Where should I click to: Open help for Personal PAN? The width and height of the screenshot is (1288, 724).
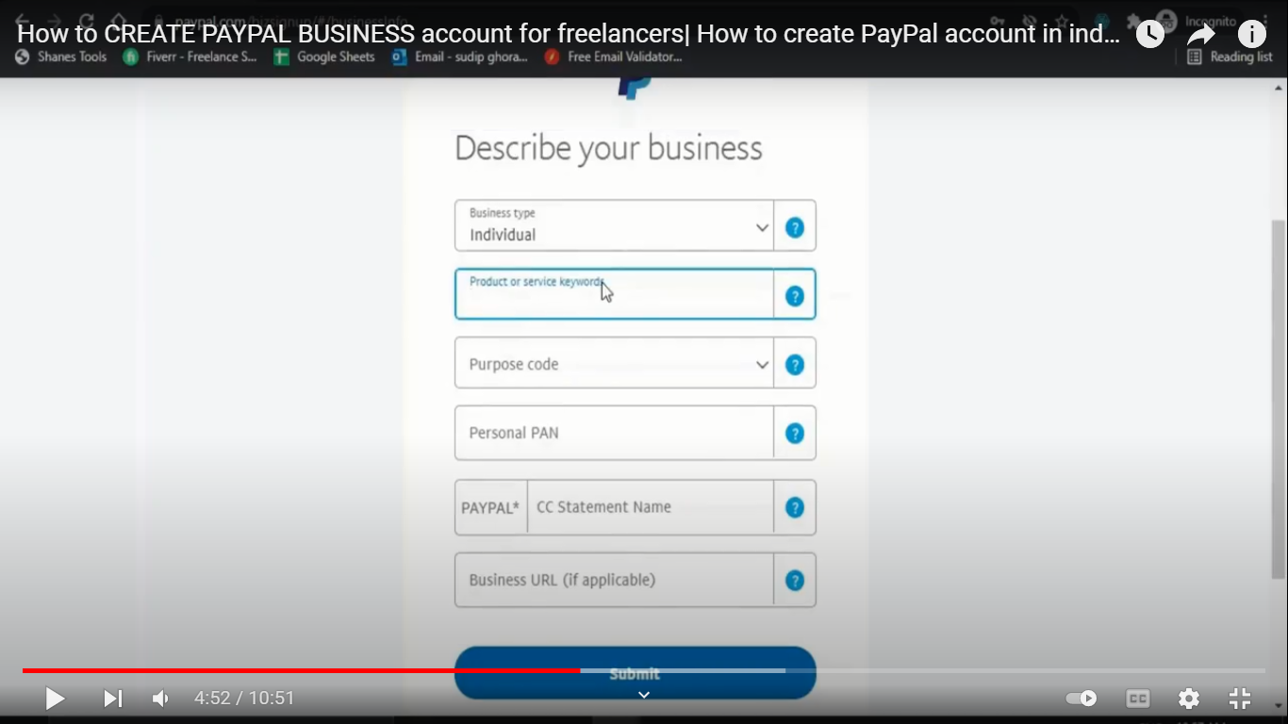[x=795, y=434]
